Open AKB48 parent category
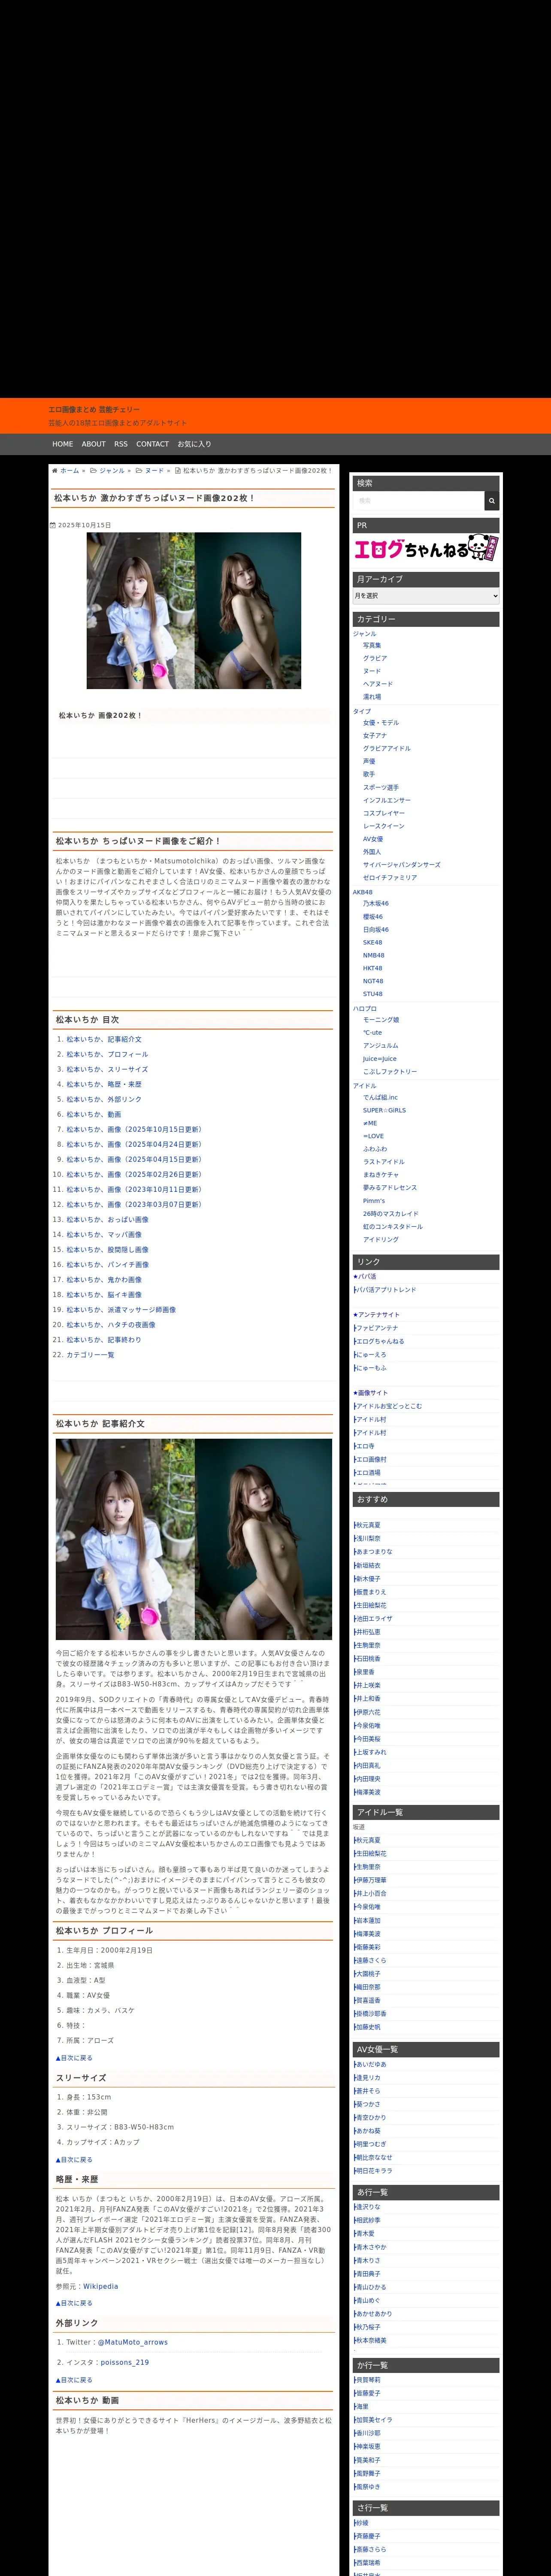The image size is (551, 2576). click(x=362, y=892)
